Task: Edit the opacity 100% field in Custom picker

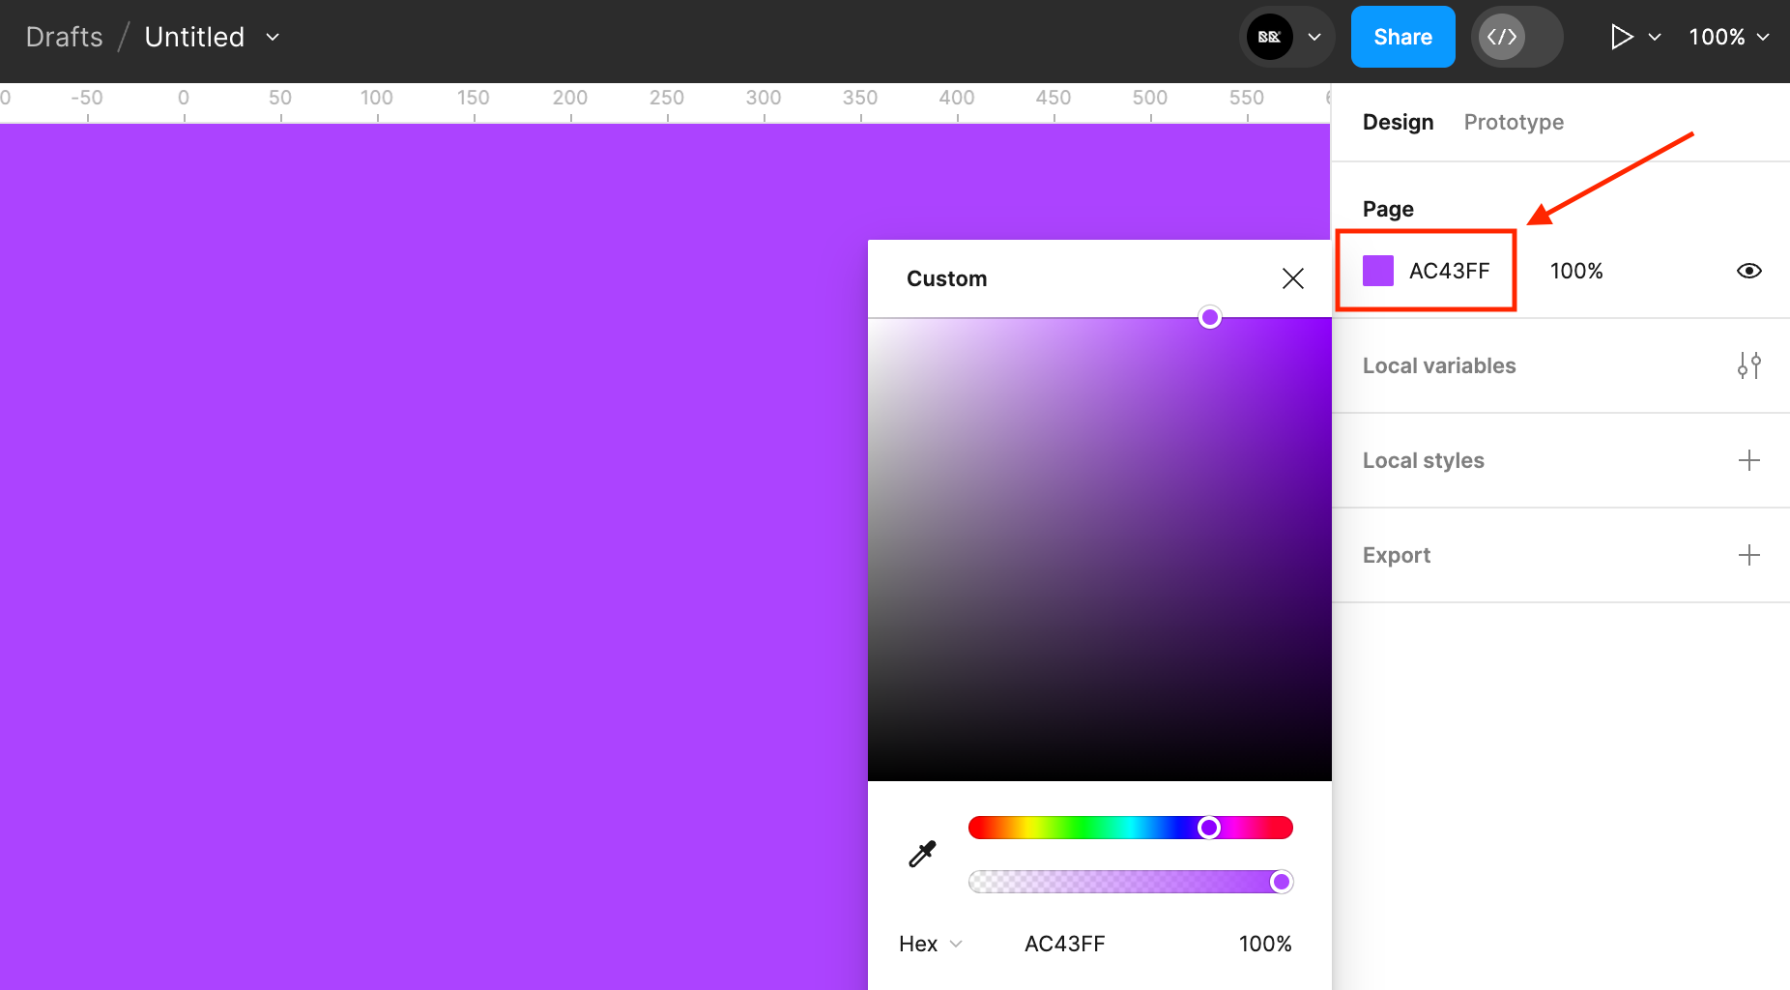Action: tap(1265, 944)
